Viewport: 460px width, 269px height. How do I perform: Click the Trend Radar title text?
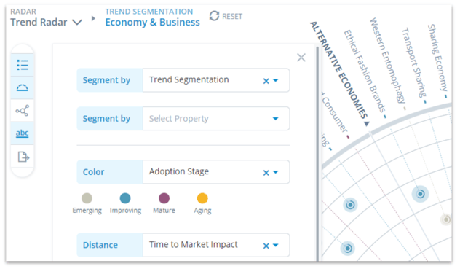pos(39,23)
